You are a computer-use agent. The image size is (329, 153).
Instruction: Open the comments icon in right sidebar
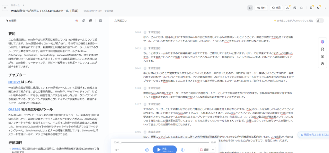tap(323, 56)
